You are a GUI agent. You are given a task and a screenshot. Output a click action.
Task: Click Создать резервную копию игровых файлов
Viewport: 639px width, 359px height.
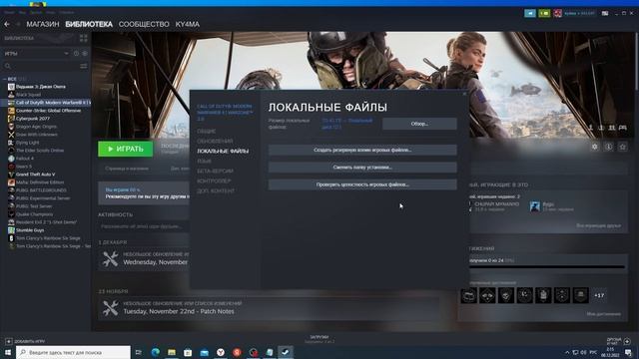pos(362,150)
